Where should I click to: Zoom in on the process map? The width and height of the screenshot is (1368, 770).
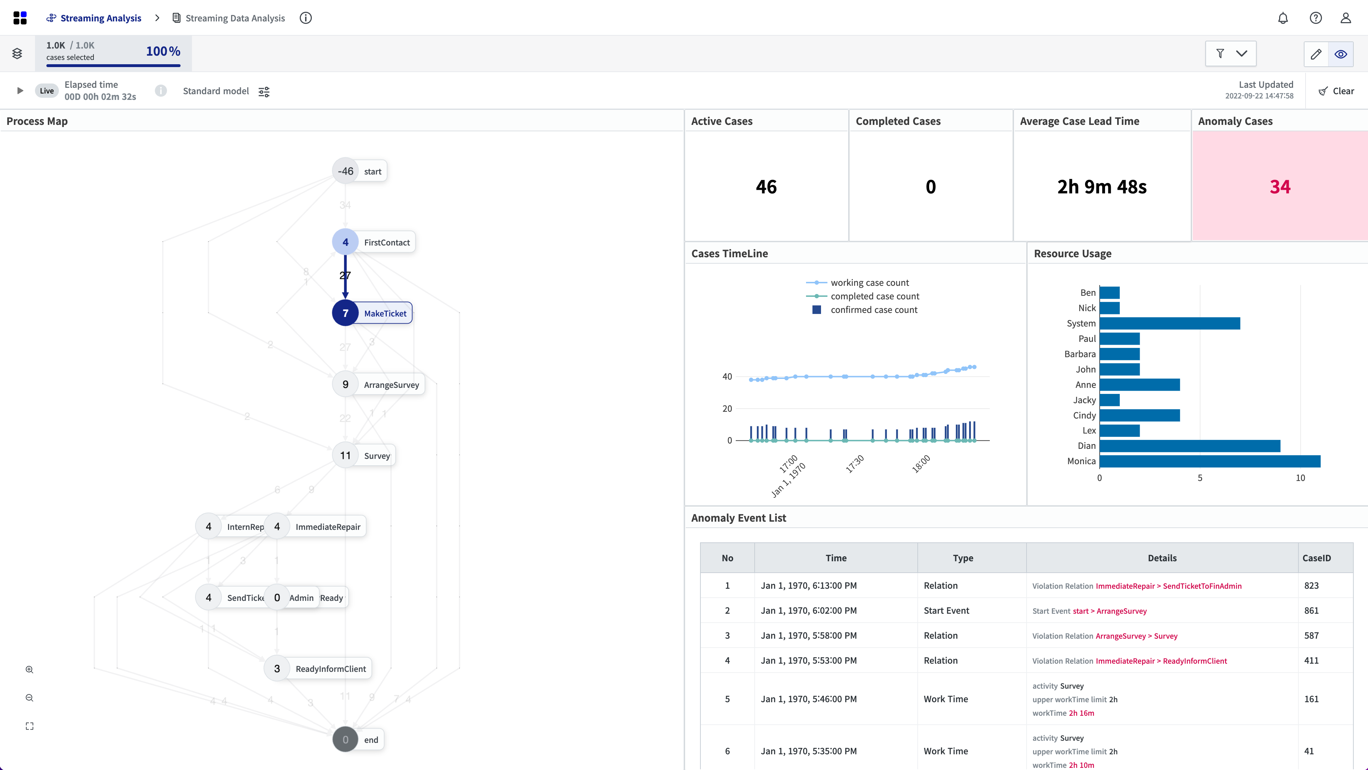pos(30,670)
